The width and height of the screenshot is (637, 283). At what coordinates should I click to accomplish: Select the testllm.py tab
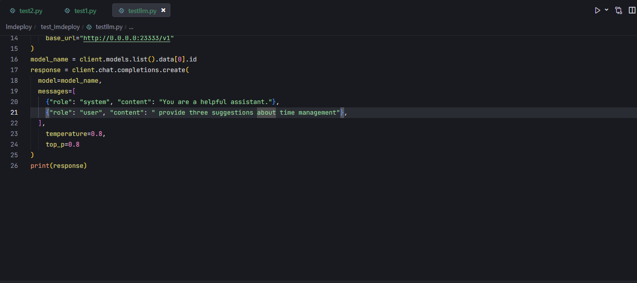142,11
